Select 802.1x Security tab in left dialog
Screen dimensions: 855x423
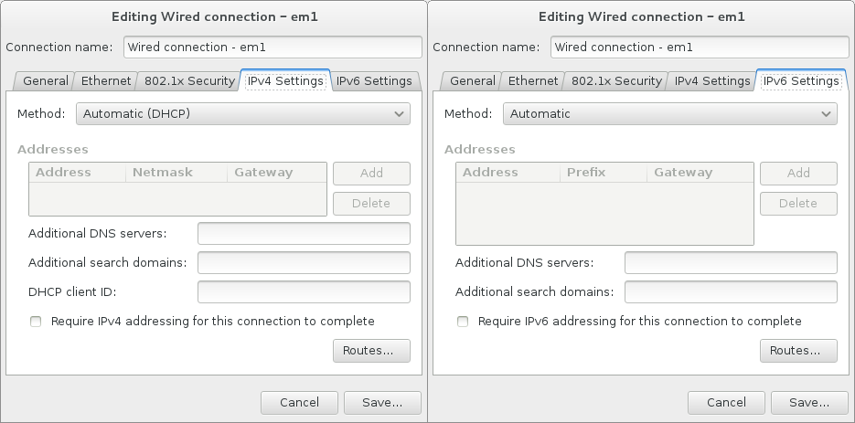coord(189,81)
